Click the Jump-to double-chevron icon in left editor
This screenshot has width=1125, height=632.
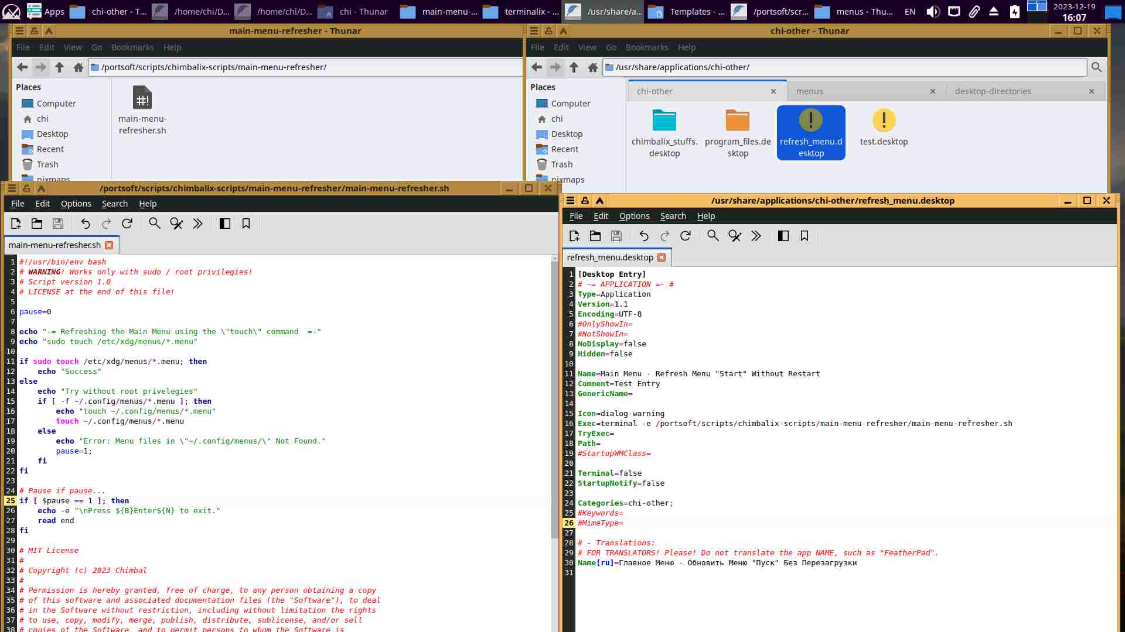pos(197,224)
